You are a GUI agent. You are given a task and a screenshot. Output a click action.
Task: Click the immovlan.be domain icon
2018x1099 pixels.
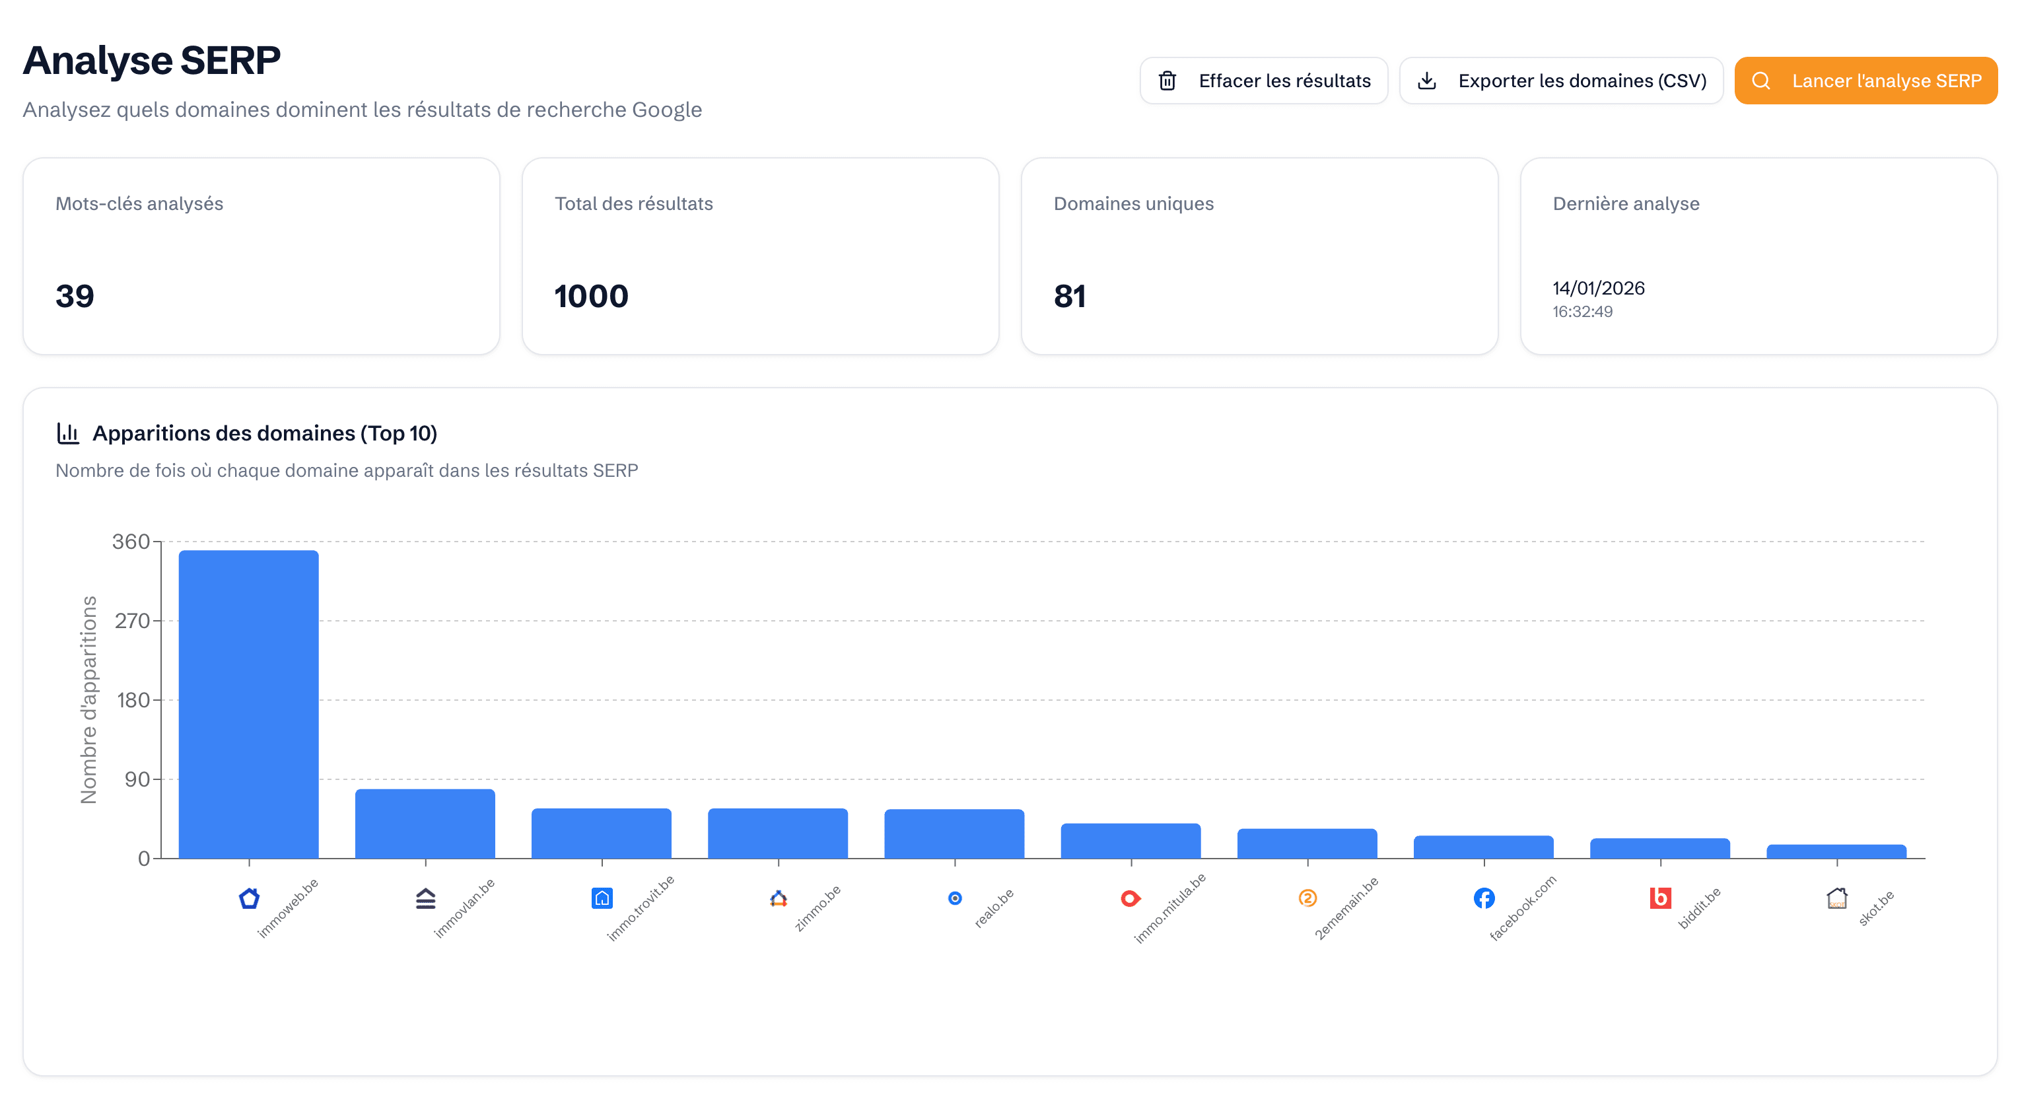(425, 900)
